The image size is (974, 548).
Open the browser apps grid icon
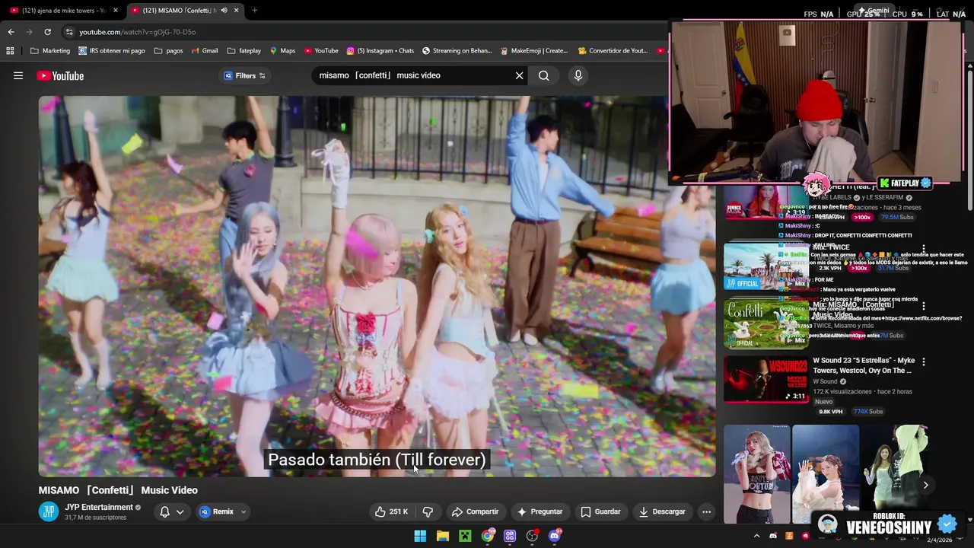tap(10, 51)
